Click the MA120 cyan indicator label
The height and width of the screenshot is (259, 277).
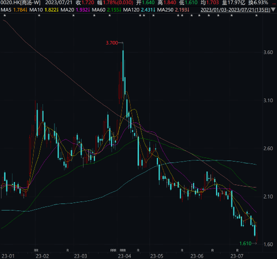coord(139,9)
